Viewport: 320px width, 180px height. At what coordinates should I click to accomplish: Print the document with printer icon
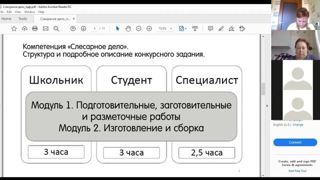coord(35,28)
